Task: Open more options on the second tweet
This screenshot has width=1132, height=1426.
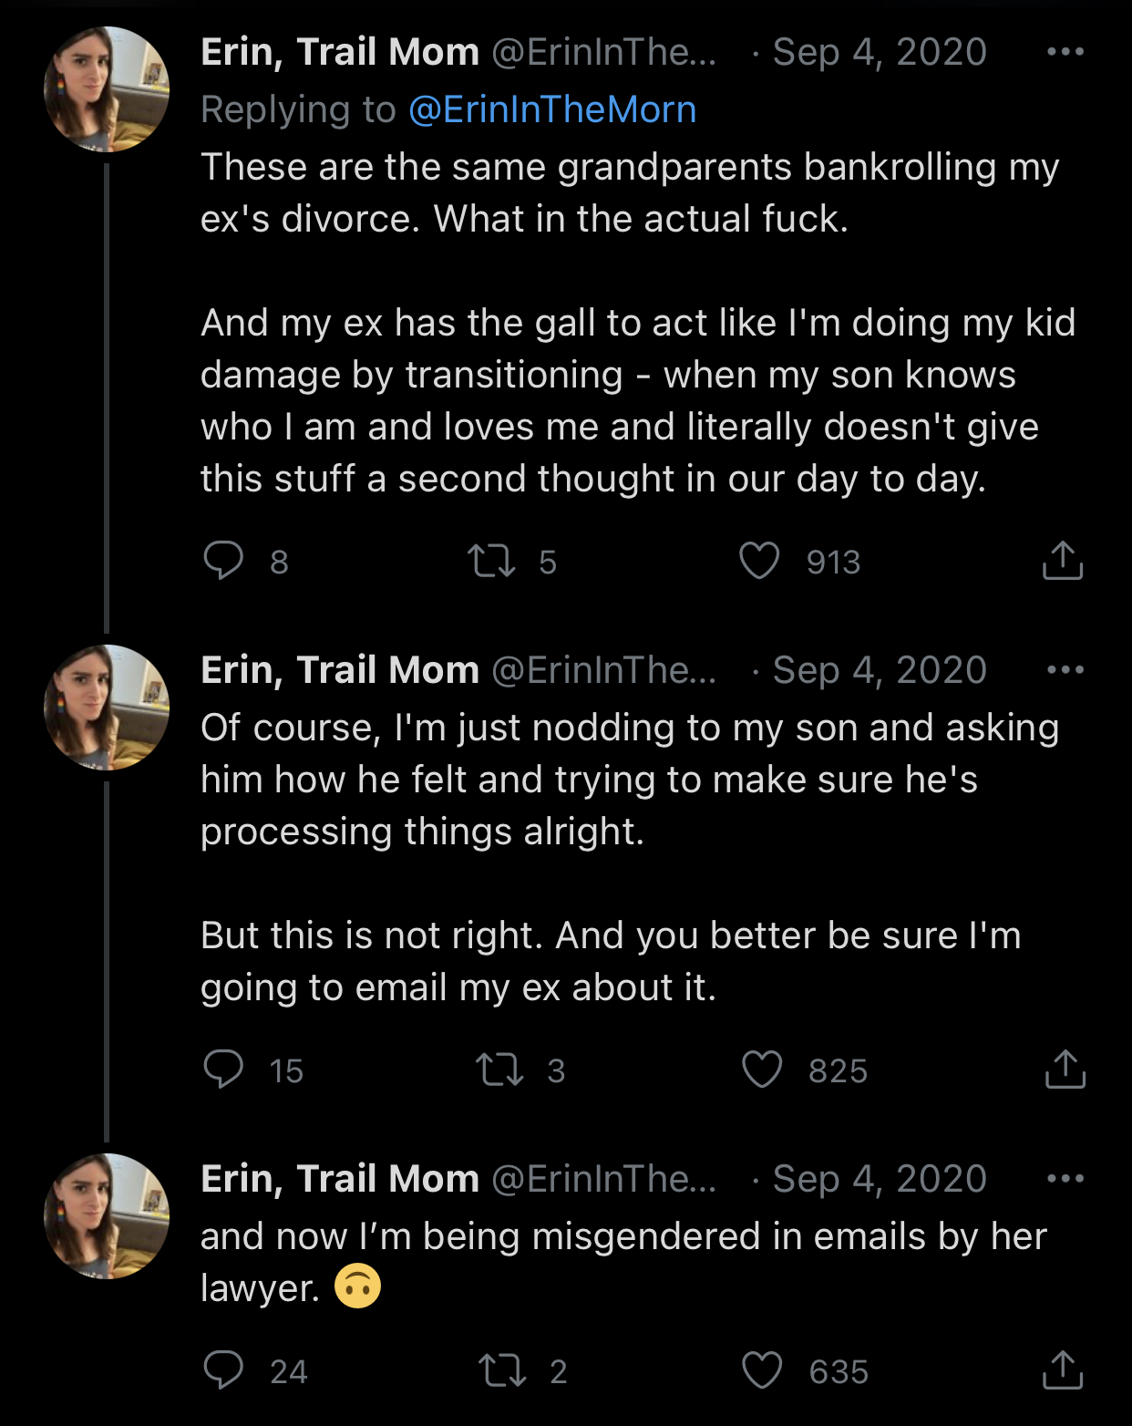Action: click(x=1065, y=670)
